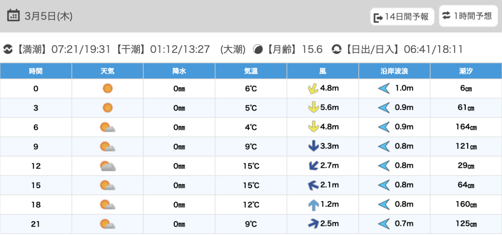The width and height of the screenshot is (502, 235).
Task: Open the 14日間予報 forecast button
Action: (x=402, y=17)
